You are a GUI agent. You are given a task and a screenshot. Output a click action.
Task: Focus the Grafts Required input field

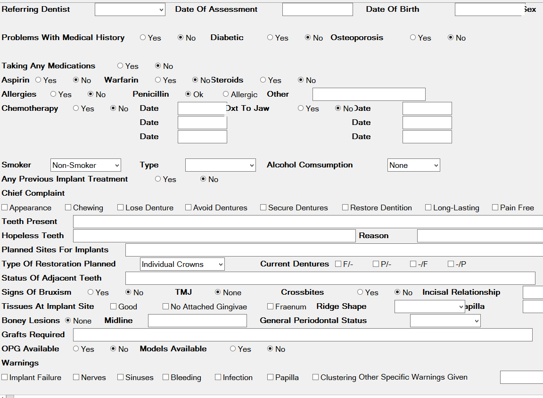(x=302, y=335)
